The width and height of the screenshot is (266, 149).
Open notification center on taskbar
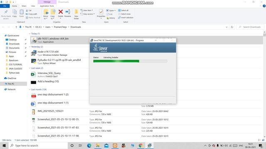(261, 145)
